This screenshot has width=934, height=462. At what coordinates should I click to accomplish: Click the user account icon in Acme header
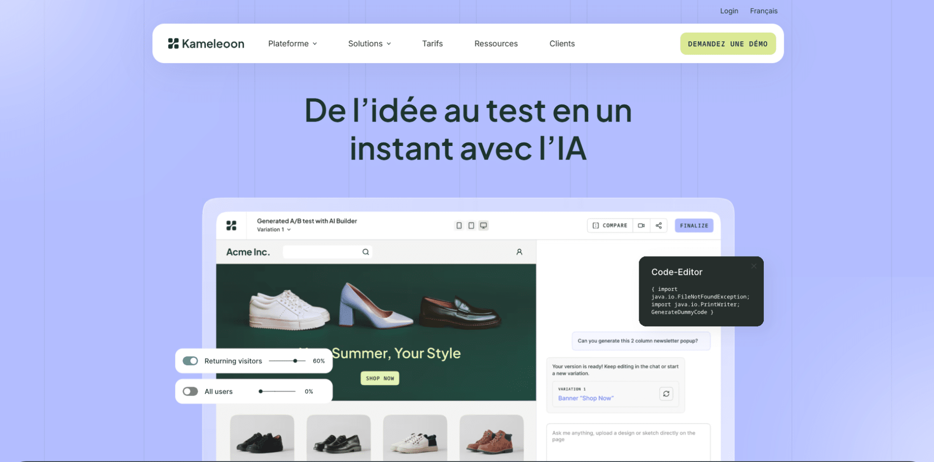click(519, 252)
